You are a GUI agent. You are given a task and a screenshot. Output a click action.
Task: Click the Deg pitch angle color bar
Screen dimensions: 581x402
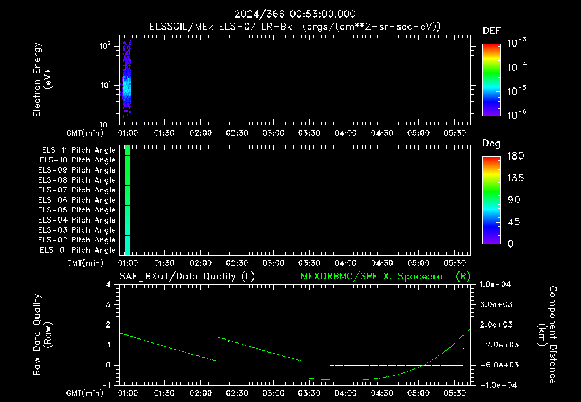click(491, 200)
